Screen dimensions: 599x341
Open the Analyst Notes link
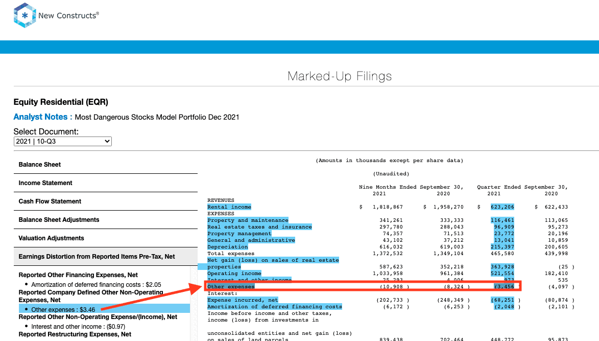43,117
